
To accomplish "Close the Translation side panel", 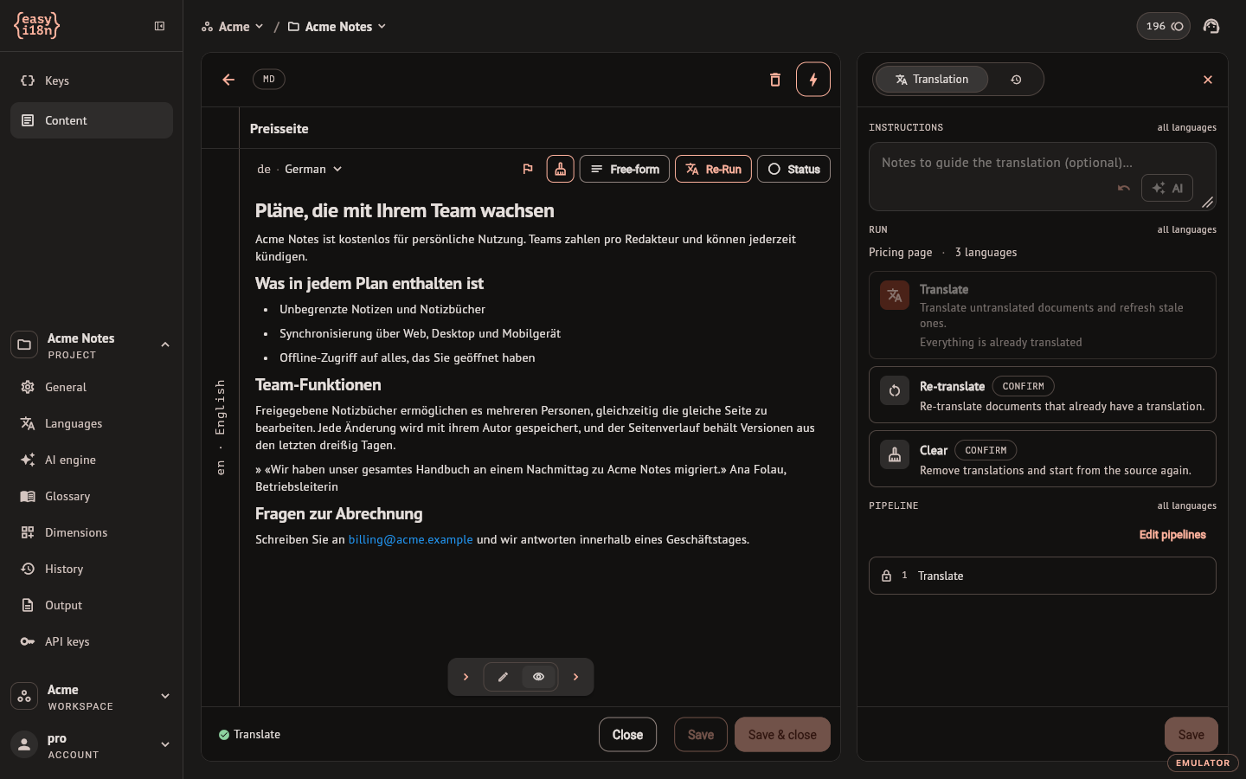I will [x=1208, y=80].
